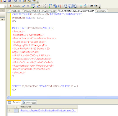Click the closing </Product> line

(19, 73)
